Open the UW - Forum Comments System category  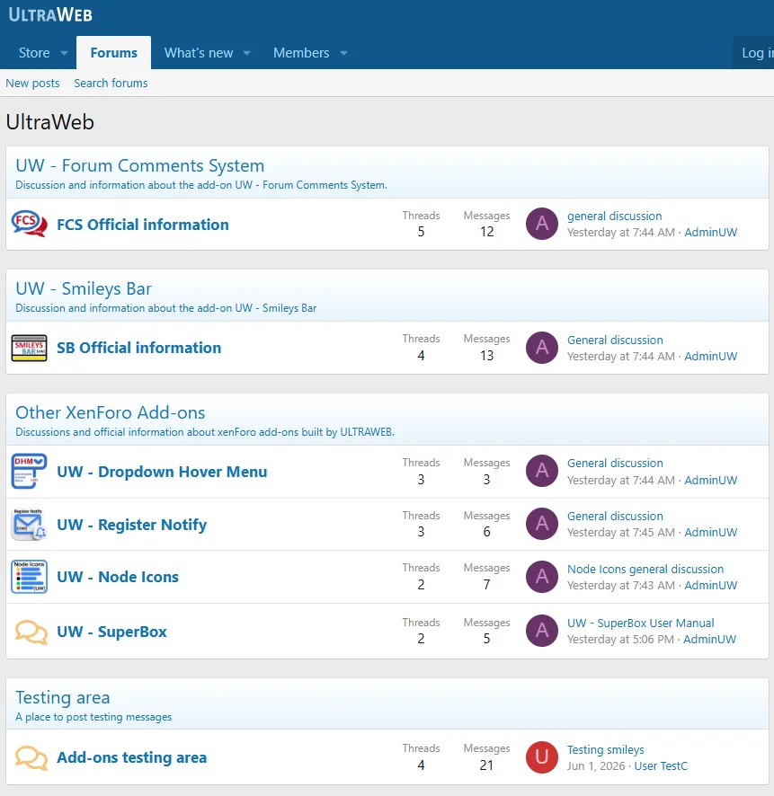pos(139,165)
